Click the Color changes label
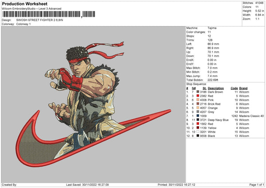The width and height of the screenshot is (266, 188). coord(196,32)
